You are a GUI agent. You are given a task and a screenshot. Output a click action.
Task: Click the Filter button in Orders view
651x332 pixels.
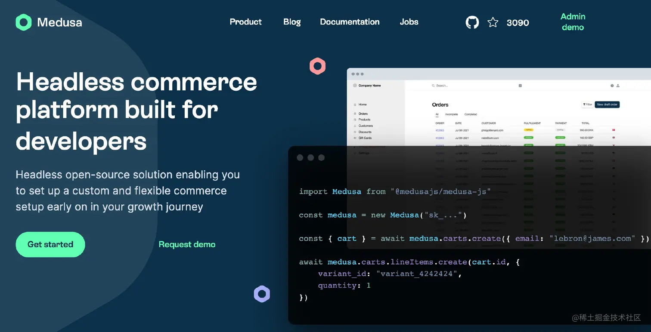click(587, 105)
